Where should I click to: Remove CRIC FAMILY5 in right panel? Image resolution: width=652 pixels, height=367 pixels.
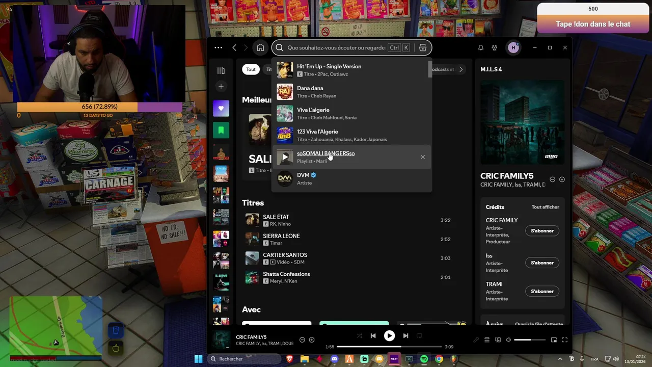tap(552, 179)
